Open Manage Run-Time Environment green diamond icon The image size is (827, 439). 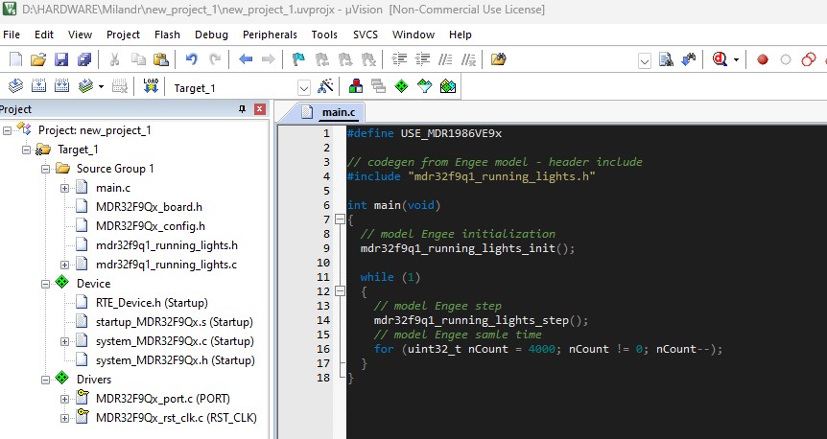pyautogui.click(x=401, y=86)
